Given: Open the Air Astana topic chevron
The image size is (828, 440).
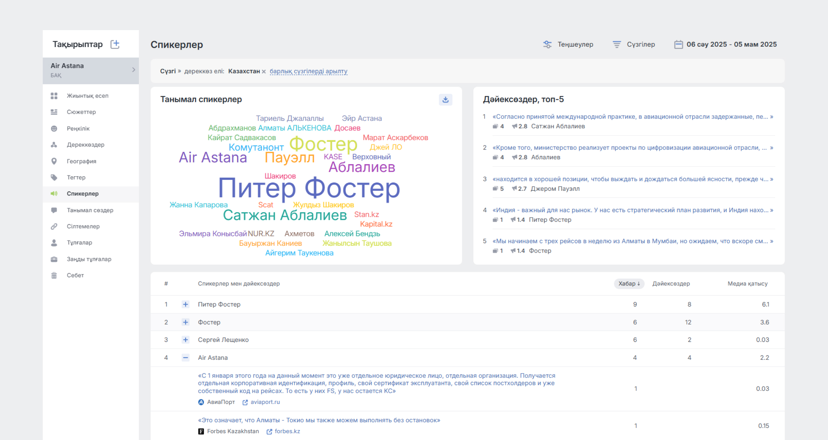Looking at the screenshot, I should tap(134, 70).
